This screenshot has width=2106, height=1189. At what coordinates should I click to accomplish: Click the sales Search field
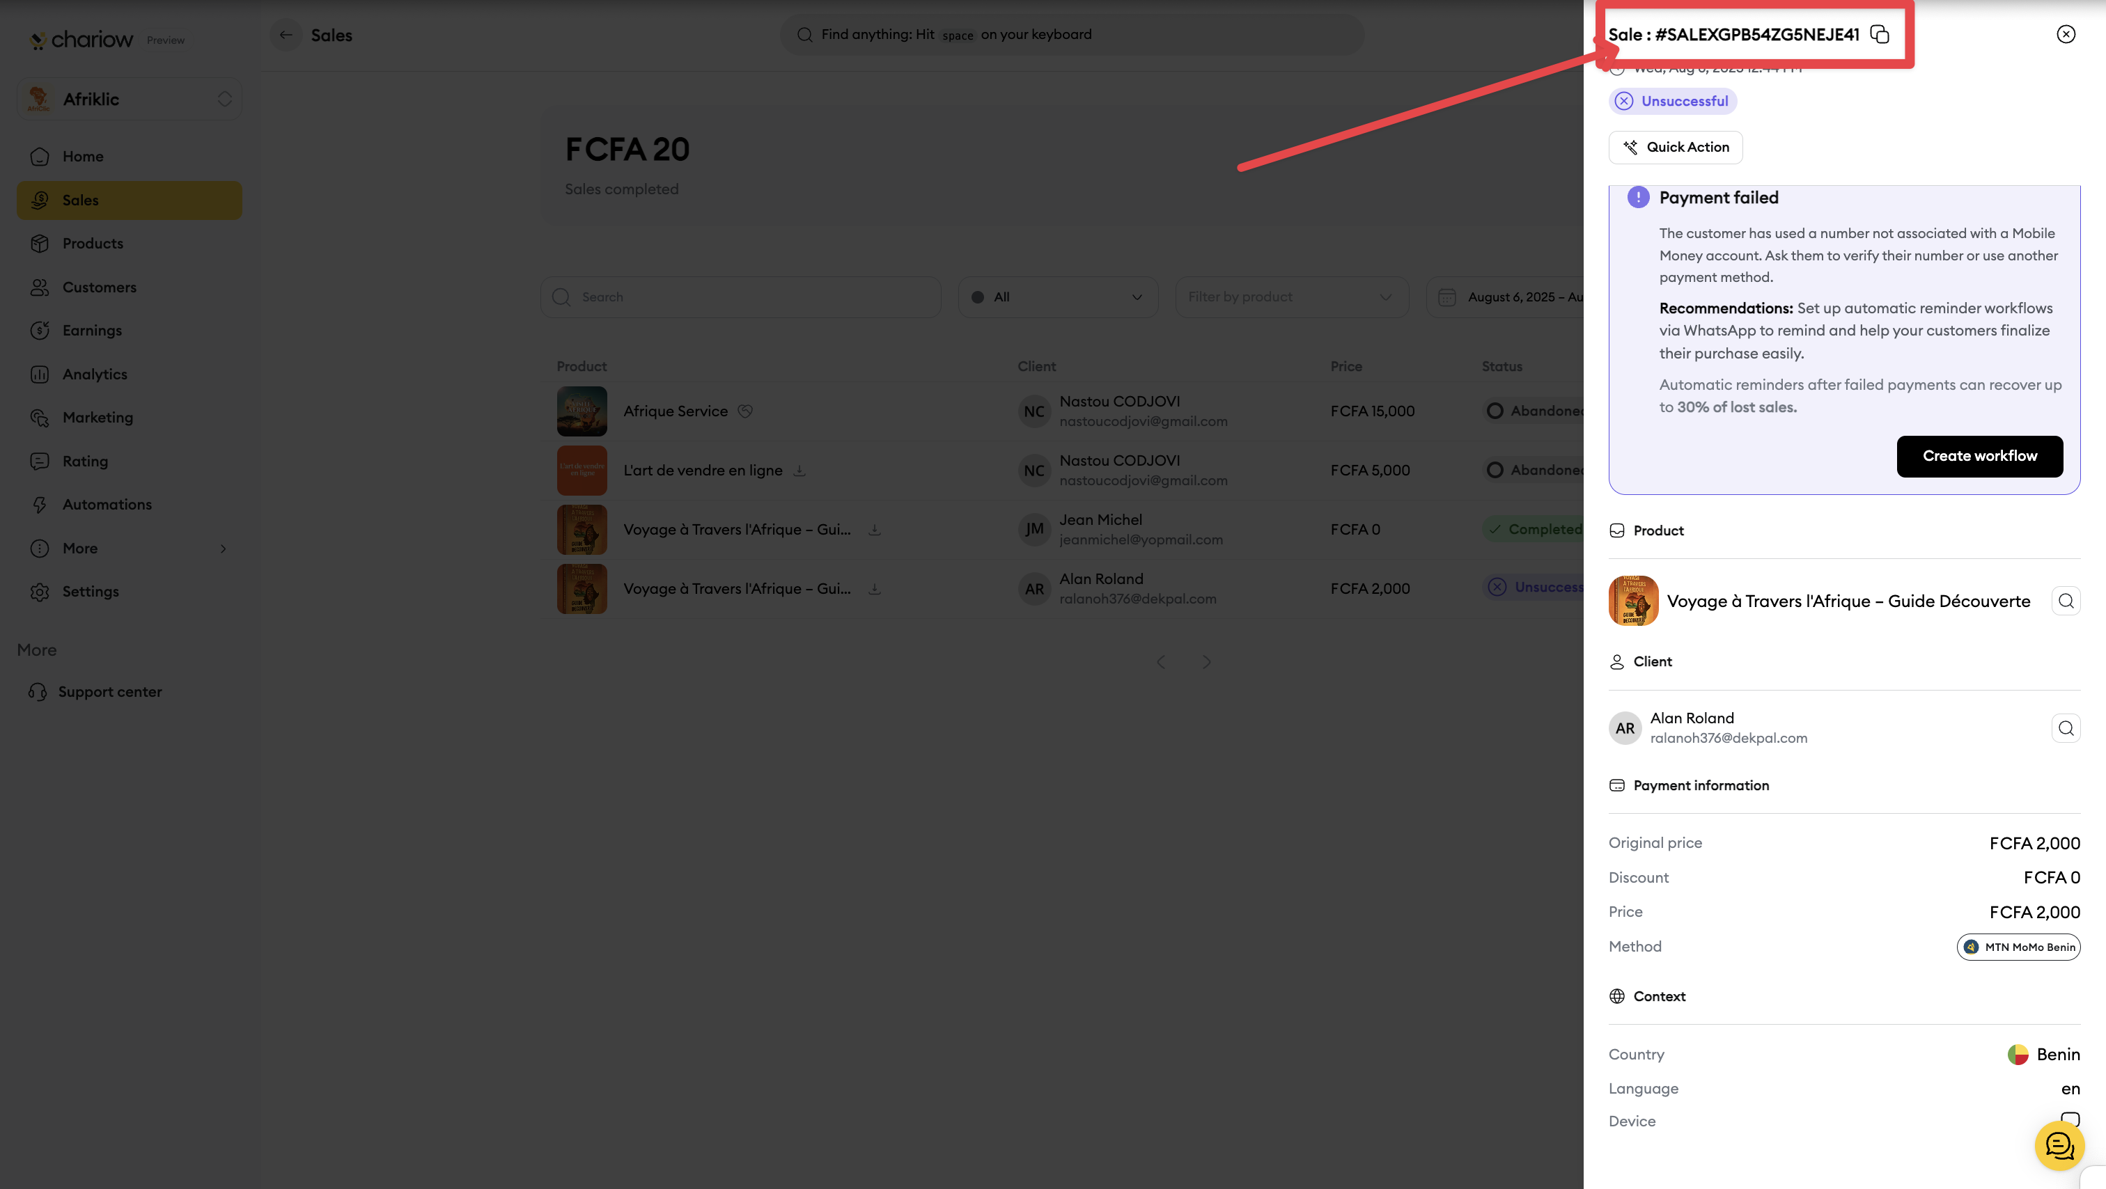click(741, 297)
